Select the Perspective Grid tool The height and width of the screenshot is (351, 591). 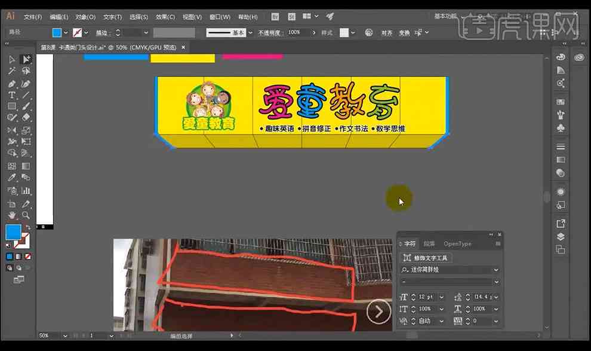coord(26,153)
